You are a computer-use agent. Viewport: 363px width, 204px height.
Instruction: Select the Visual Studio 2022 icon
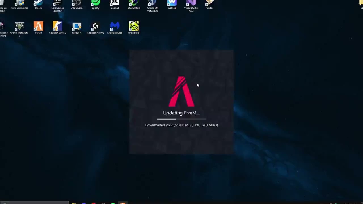(x=191, y=6)
